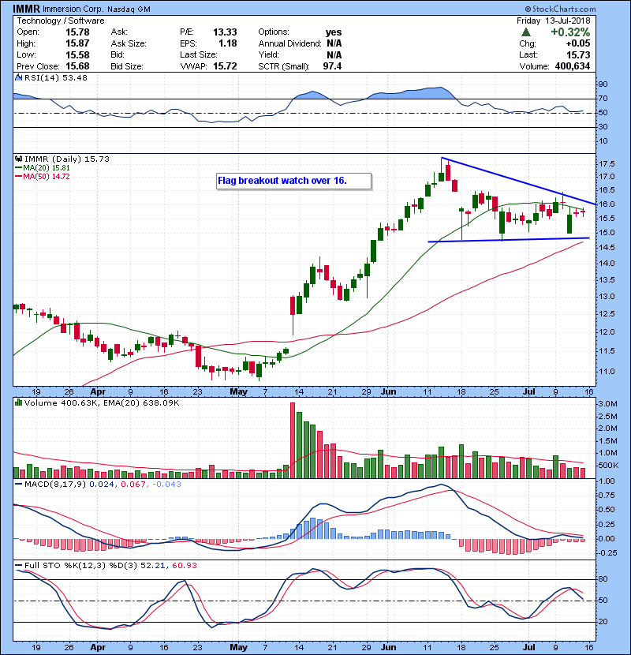This screenshot has height=655, width=631.
Task: Click the volume bars icon beside Volume label
Action: [18, 402]
